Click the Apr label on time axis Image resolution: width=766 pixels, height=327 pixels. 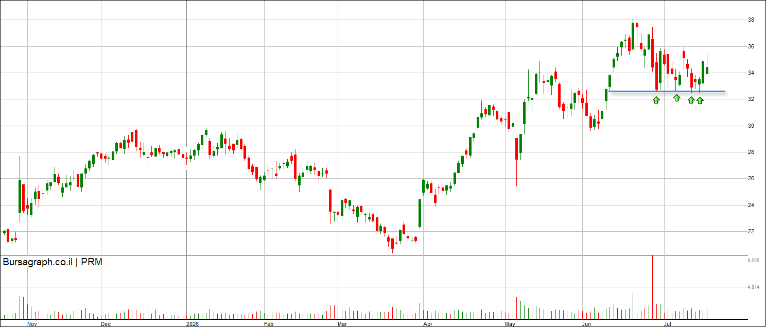tap(427, 324)
